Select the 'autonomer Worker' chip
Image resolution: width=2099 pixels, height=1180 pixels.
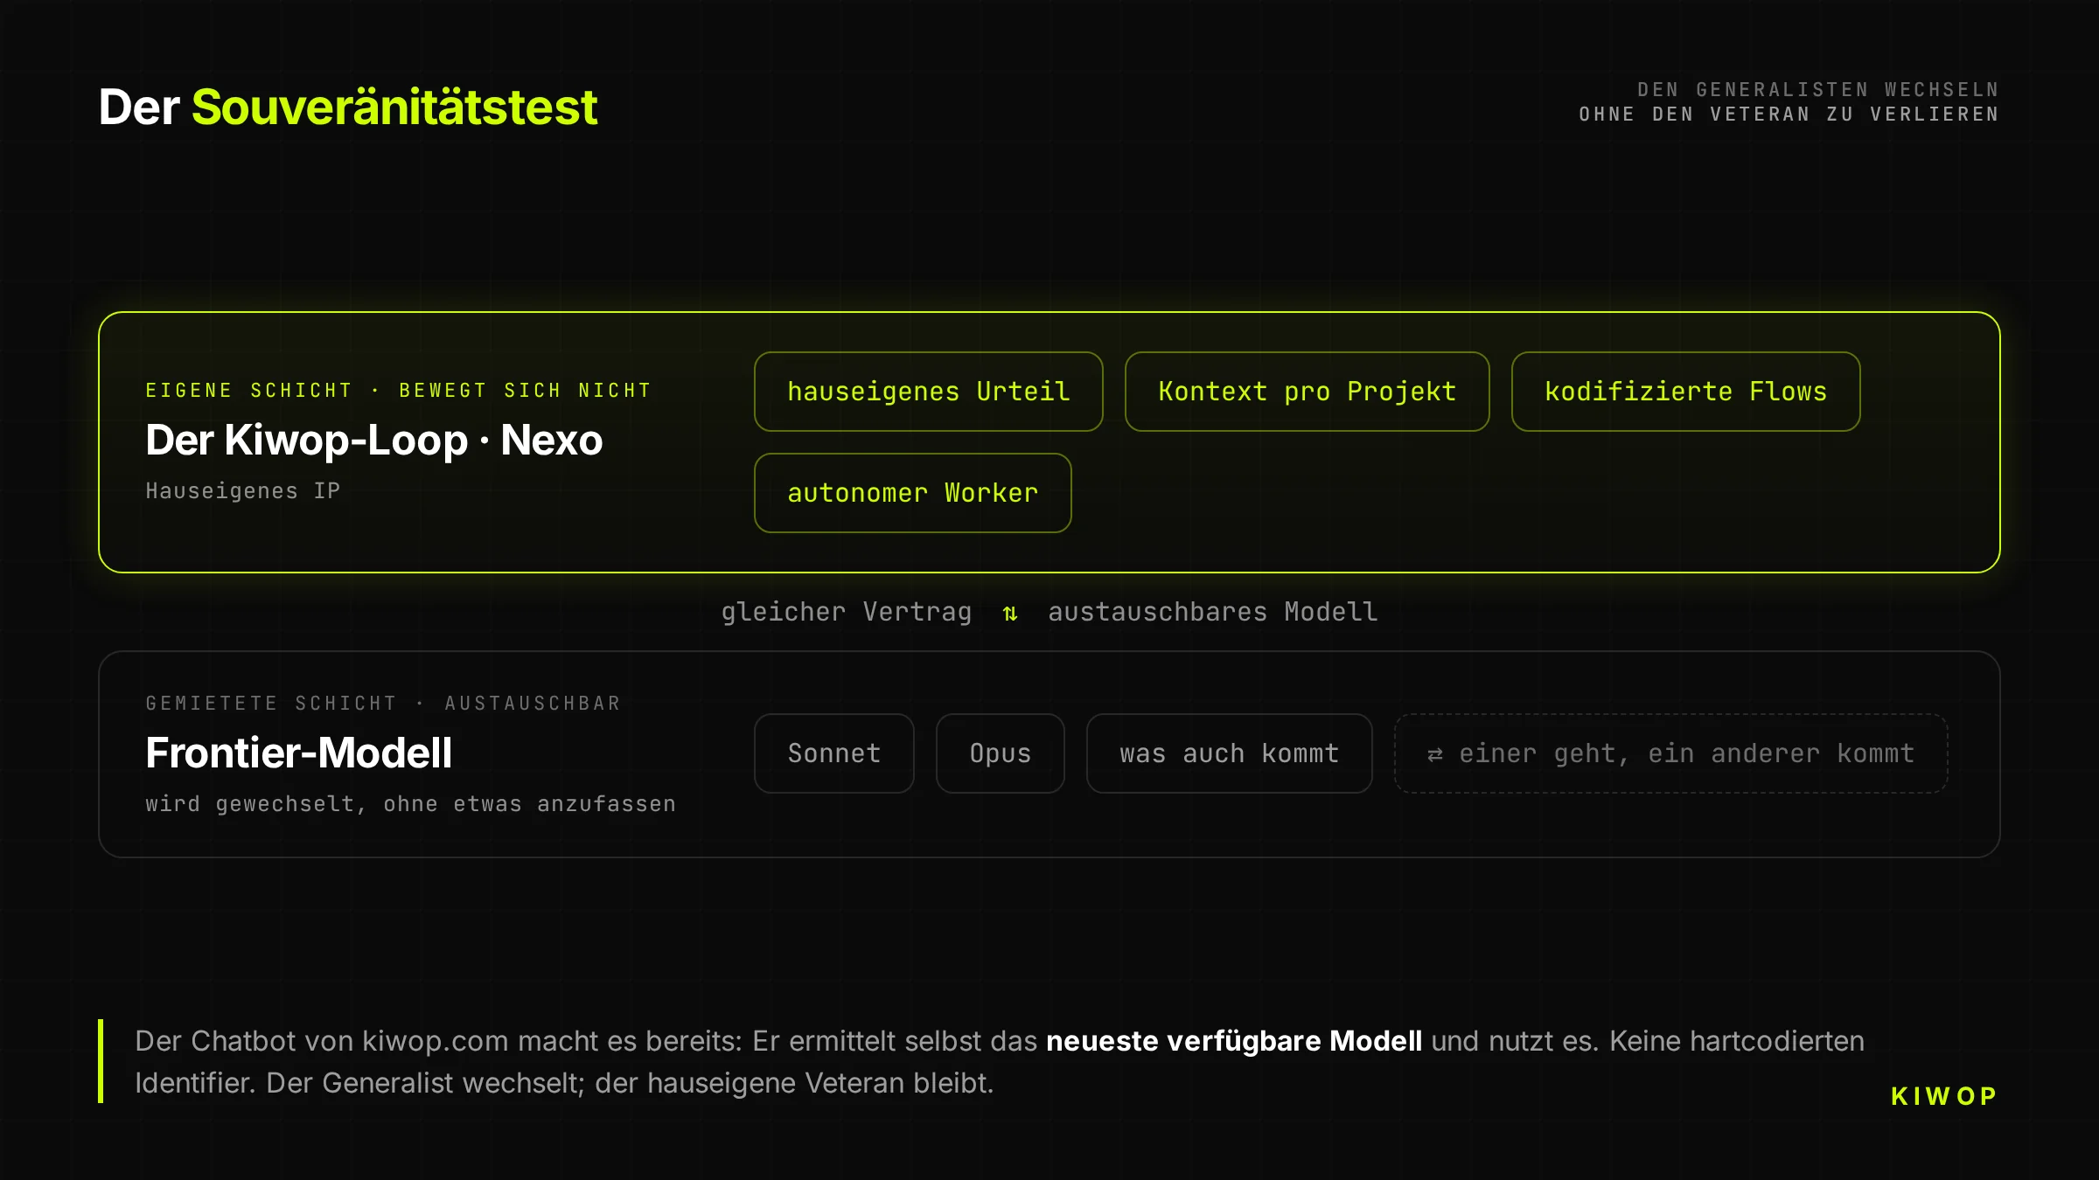(912, 493)
